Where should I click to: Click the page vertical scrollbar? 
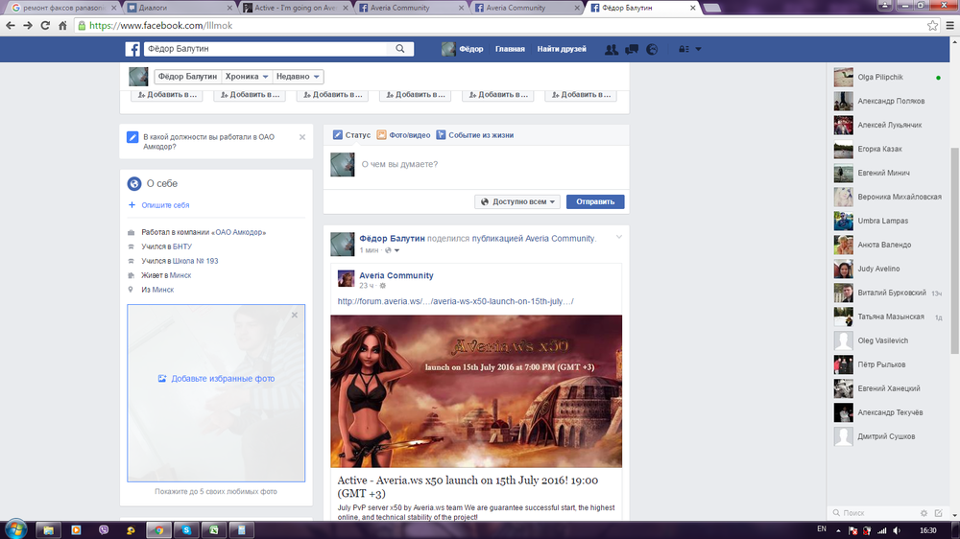[954, 251]
